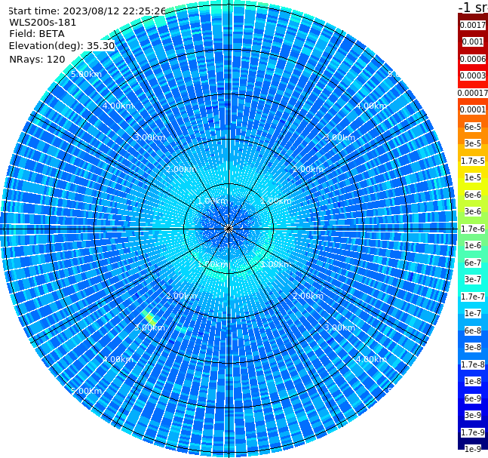Click the Field: BETA label
The height and width of the screenshot is (458, 488).
37,34
